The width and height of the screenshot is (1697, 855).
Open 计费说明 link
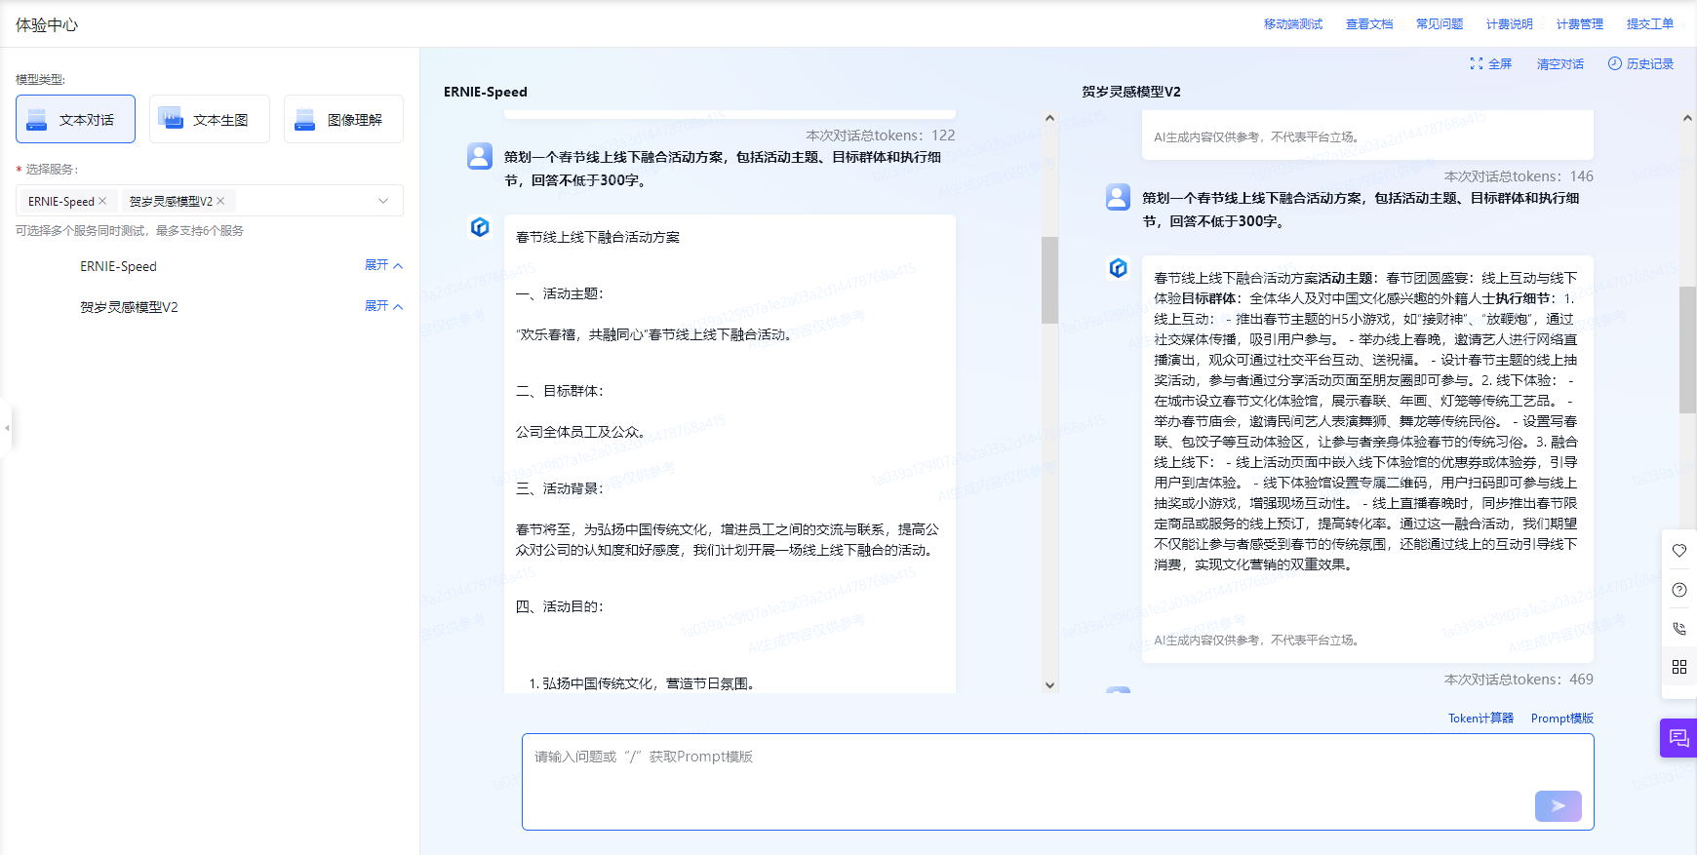pos(1510,24)
